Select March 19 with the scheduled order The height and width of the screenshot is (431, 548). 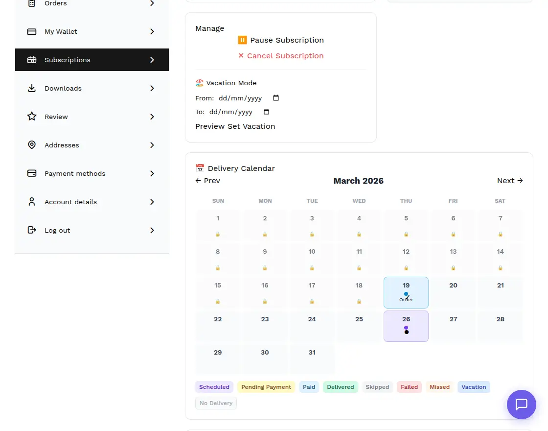(406, 291)
